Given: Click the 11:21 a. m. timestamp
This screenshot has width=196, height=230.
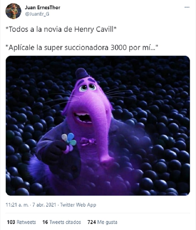Looking at the screenshot, I should [x=17, y=205].
